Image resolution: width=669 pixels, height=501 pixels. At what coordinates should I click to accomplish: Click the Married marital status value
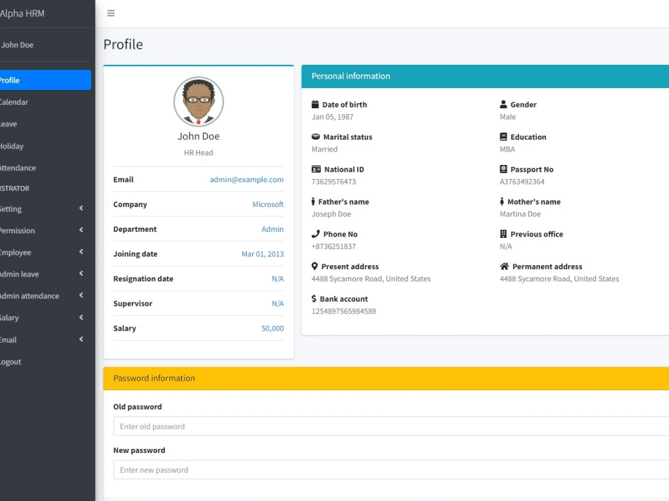coord(324,149)
